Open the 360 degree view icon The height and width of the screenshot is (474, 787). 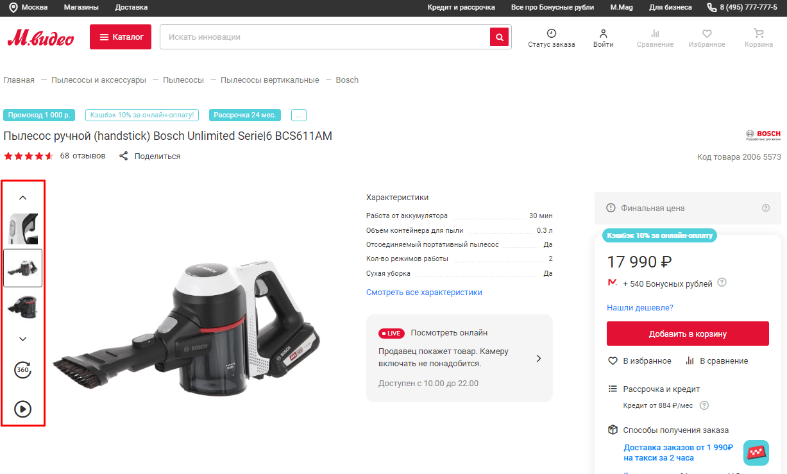[x=23, y=370]
